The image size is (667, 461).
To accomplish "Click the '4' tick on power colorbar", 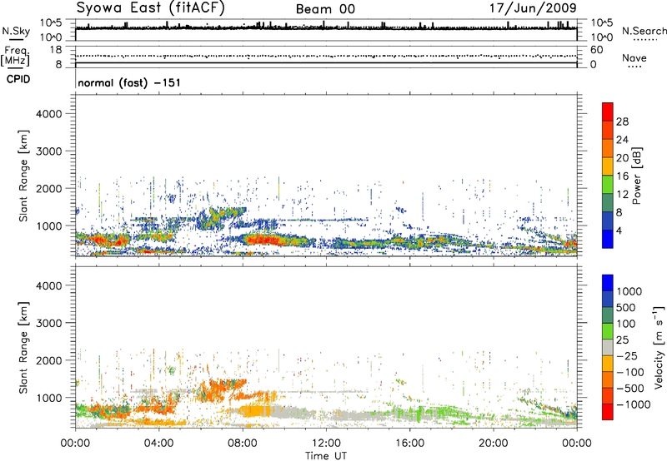I will point(619,230).
